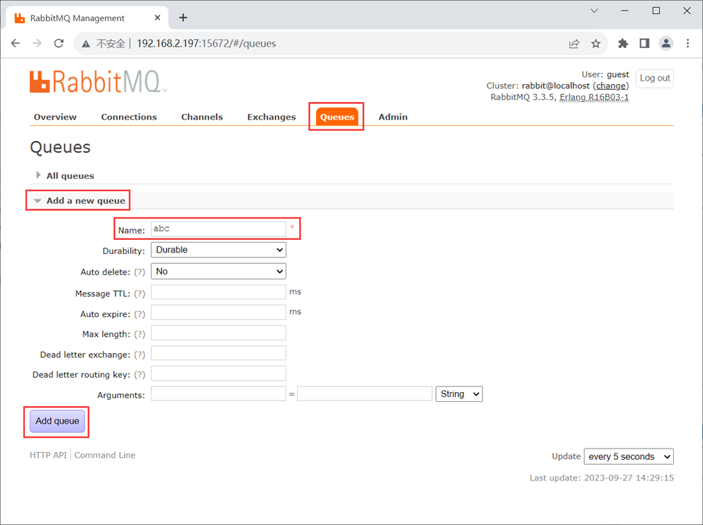Click the User: guest text
The width and height of the screenshot is (703, 525).
[605, 74]
